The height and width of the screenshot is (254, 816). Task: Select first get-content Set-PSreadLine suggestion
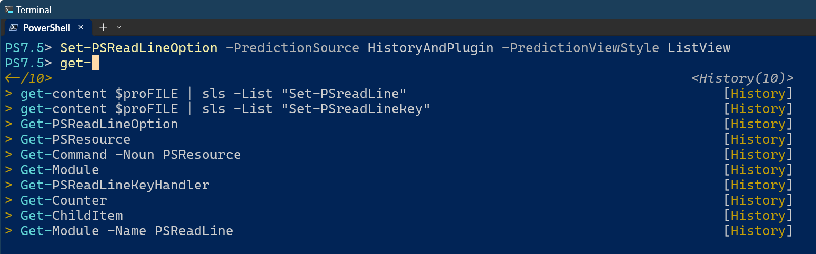(213, 94)
